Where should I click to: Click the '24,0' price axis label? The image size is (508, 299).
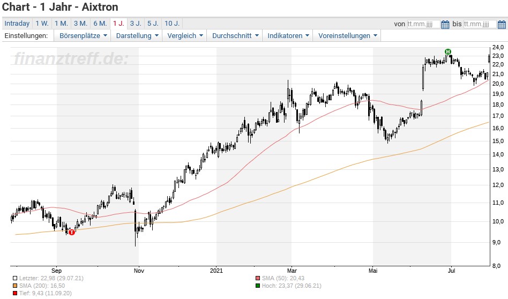pyautogui.click(x=498, y=47)
